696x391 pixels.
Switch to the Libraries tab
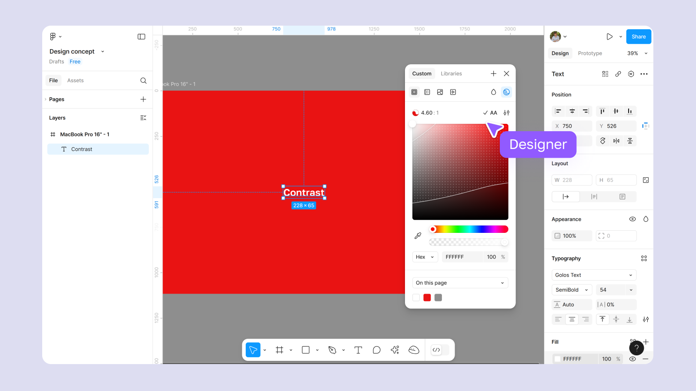click(x=451, y=74)
